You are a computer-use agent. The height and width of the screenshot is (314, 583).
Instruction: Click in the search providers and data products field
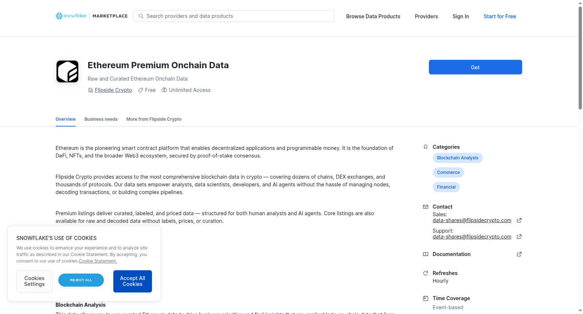[x=234, y=16]
